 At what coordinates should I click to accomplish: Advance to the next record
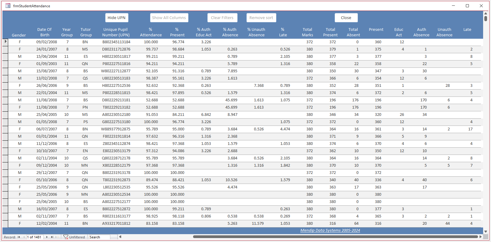(47, 237)
